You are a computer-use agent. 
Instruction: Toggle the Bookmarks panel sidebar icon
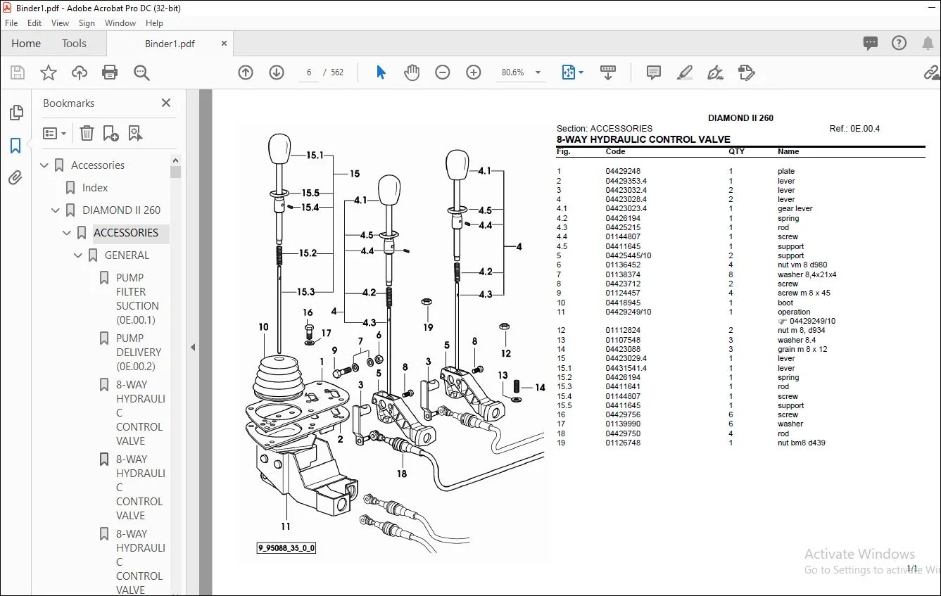pos(15,146)
